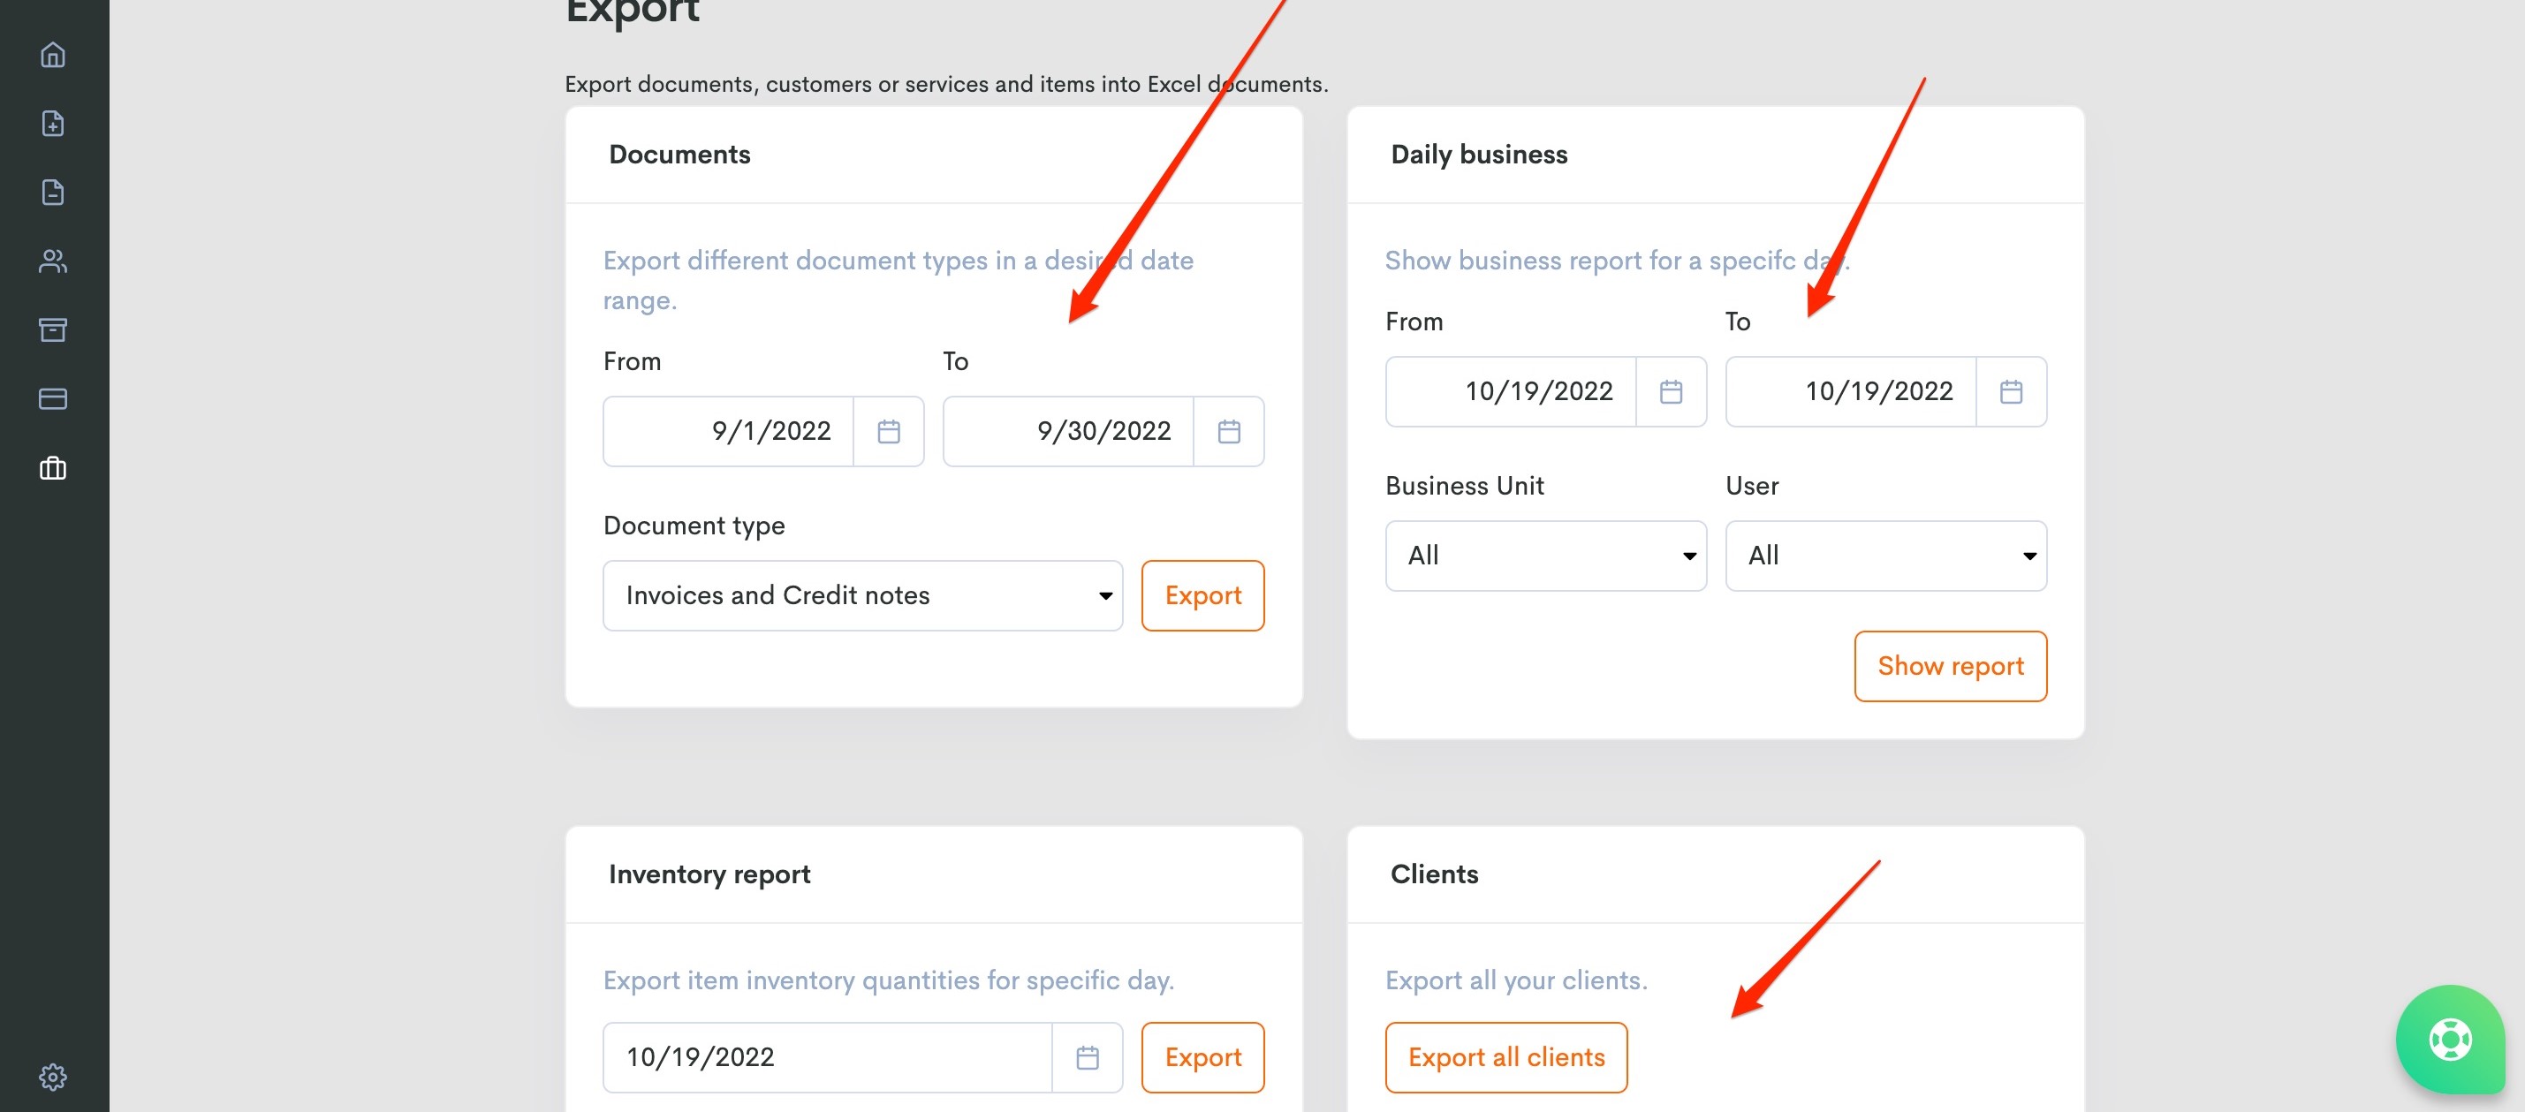Click the Daily business card heading
Viewport: 2525px width, 1112px height.
(1479, 155)
